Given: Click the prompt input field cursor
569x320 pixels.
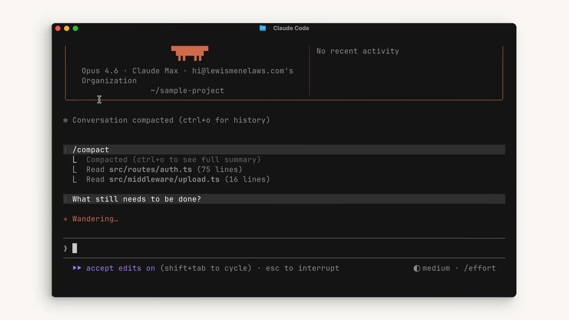Looking at the screenshot, I should coord(75,248).
